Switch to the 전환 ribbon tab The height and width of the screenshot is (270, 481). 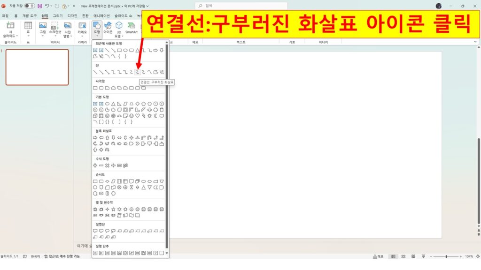85,15
